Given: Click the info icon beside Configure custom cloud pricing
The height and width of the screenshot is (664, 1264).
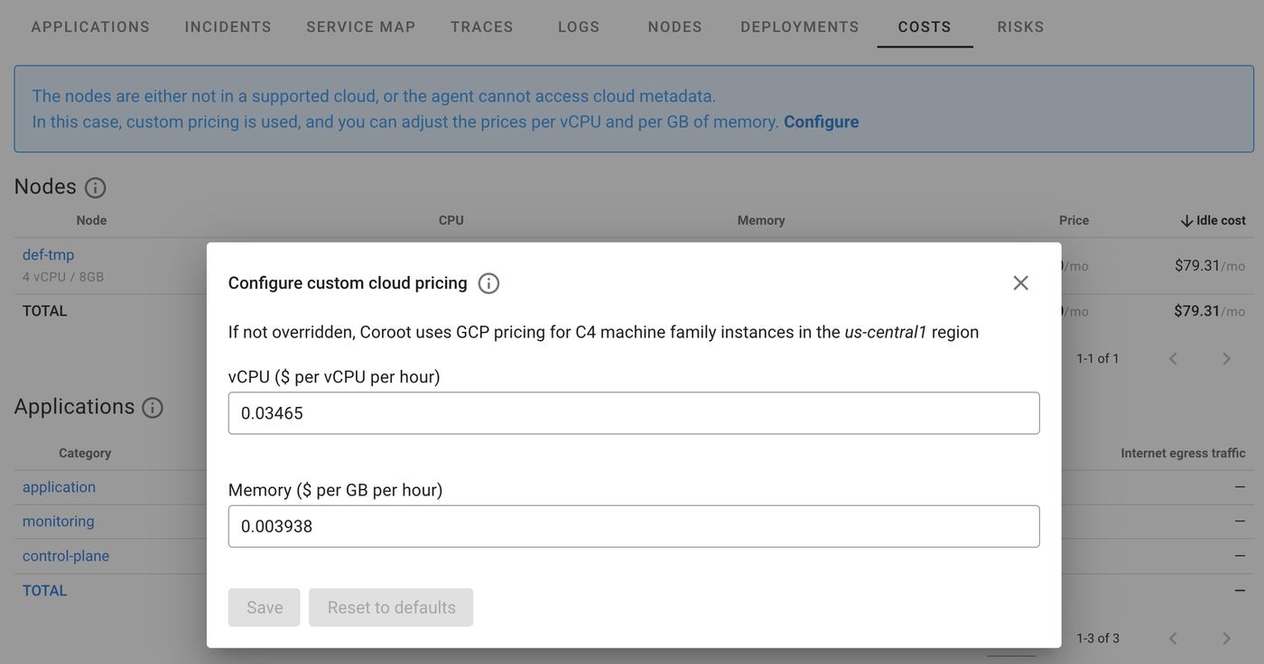Looking at the screenshot, I should click(x=488, y=282).
